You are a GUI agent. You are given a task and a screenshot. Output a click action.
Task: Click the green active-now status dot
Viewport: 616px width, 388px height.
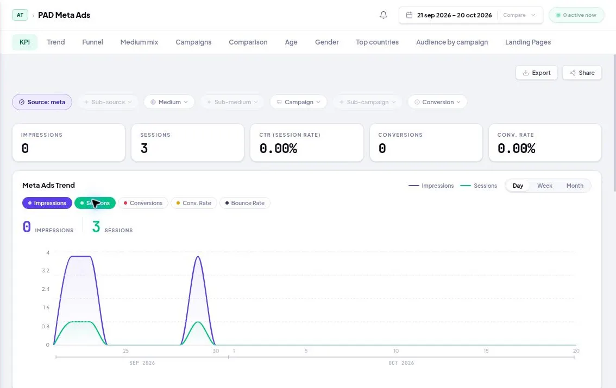coord(558,15)
